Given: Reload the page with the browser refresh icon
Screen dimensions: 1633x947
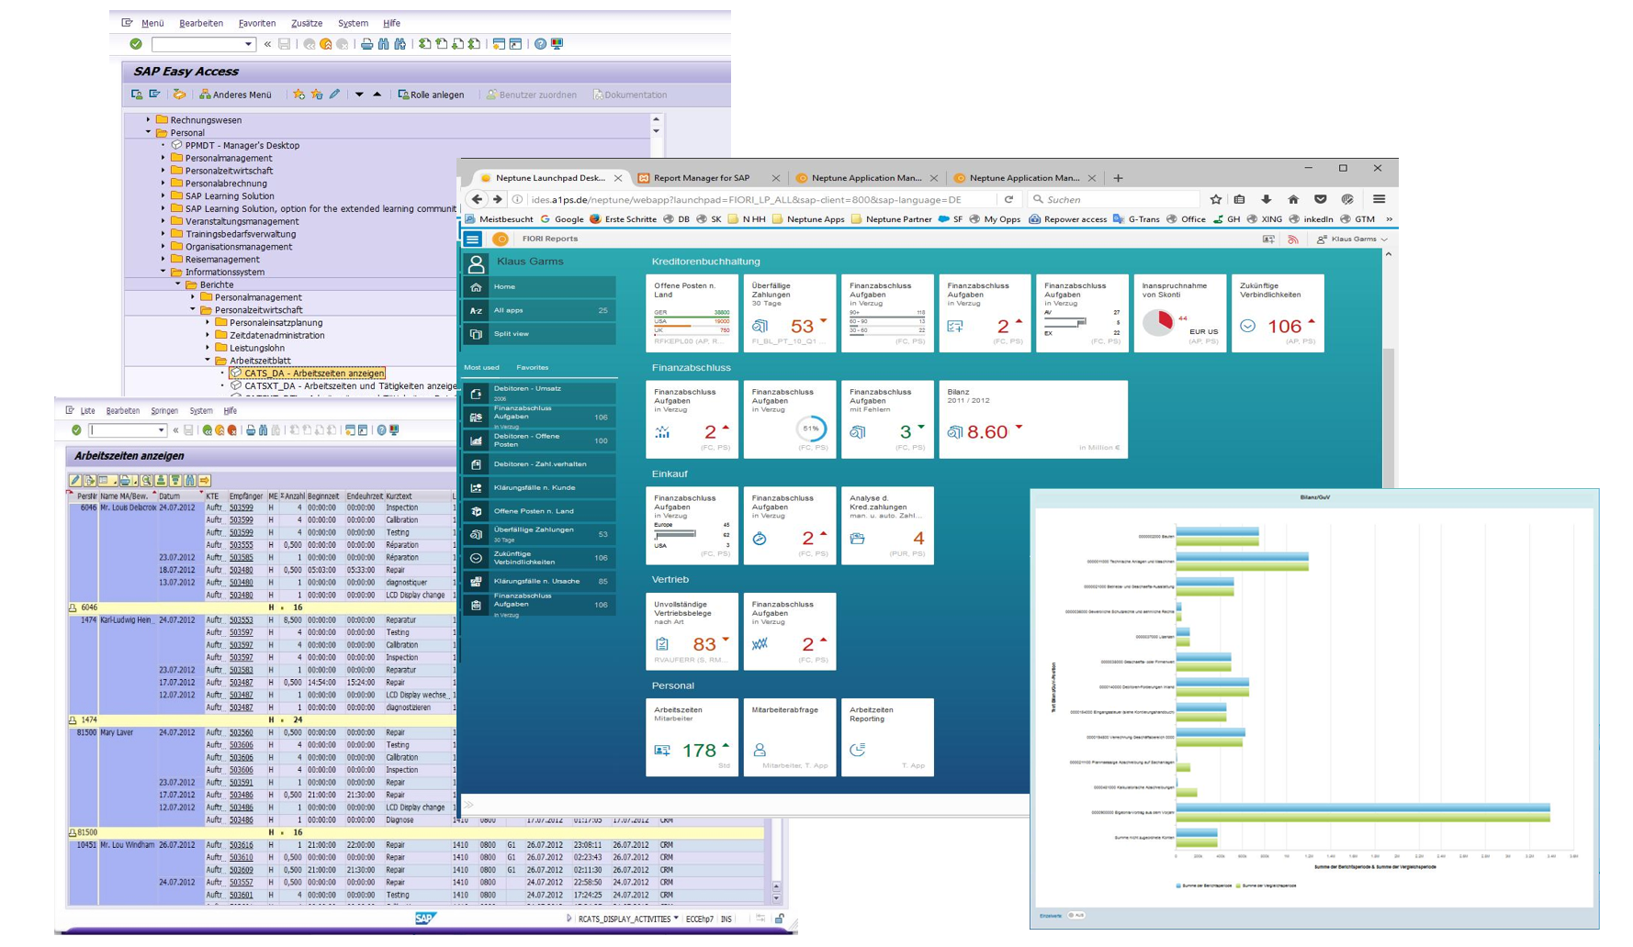Looking at the screenshot, I should [x=1008, y=199].
